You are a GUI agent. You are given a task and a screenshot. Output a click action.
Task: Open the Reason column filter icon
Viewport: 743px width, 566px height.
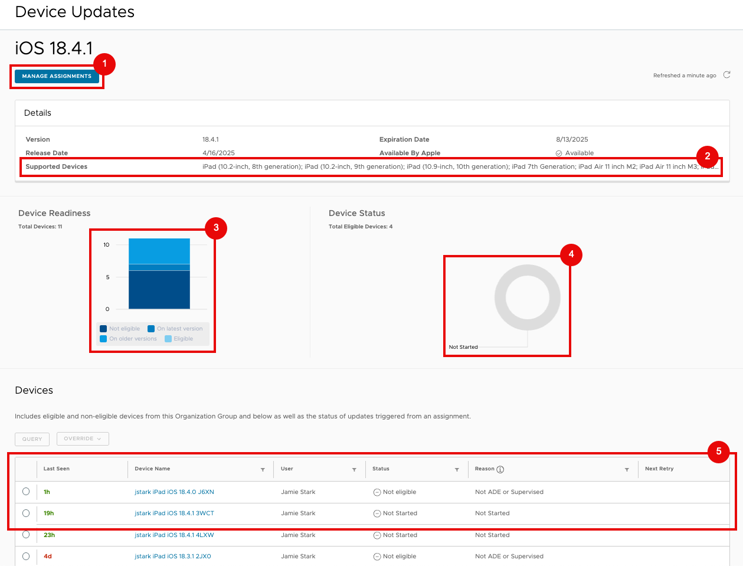pyautogui.click(x=627, y=470)
